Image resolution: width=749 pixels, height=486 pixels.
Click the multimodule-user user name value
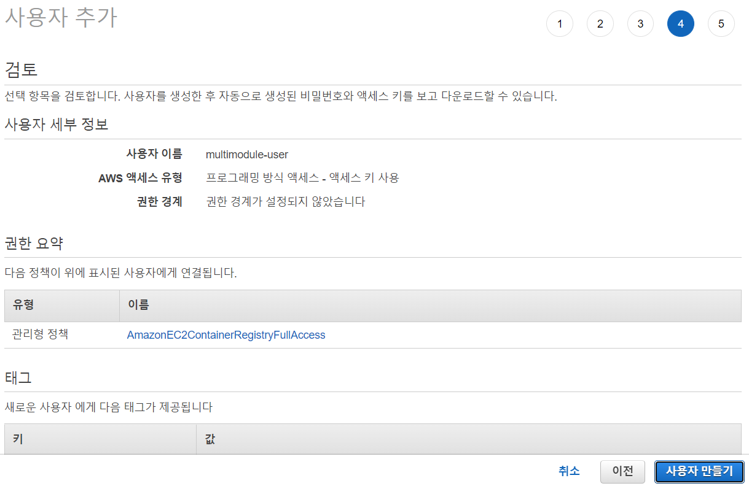pyautogui.click(x=247, y=154)
